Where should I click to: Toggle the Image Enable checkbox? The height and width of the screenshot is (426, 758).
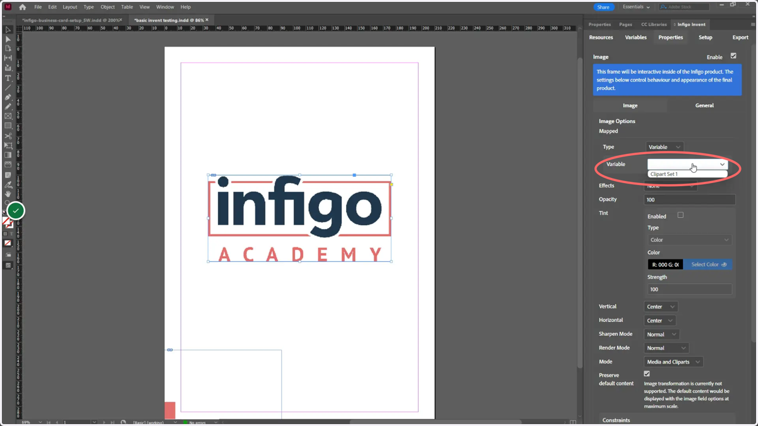pyautogui.click(x=733, y=56)
